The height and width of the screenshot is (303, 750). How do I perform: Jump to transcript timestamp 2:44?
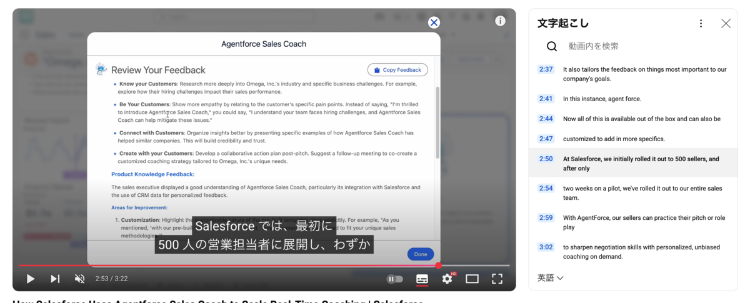coord(546,119)
